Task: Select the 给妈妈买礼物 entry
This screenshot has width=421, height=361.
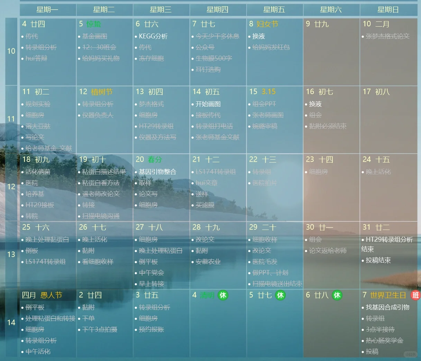Action: 101,58
